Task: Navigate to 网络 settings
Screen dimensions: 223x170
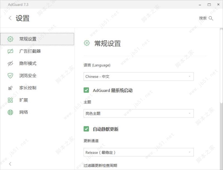Action: 37,112
